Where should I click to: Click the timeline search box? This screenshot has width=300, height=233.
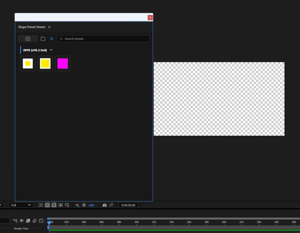pyautogui.click(x=4, y=221)
